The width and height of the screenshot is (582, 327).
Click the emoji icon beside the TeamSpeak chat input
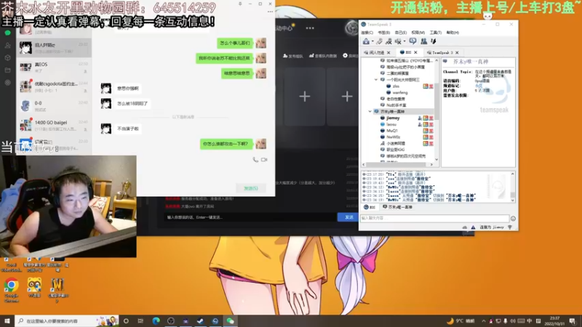pyautogui.click(x=513, y=219)
